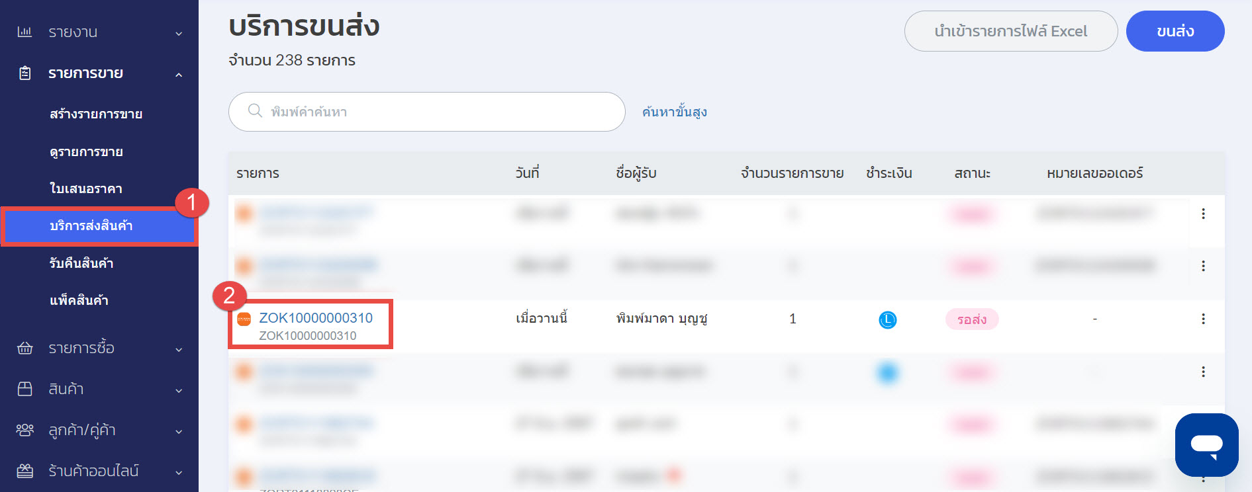
Task: Expand the สินค้า menu chevron
Action: (x=179, y=390)
